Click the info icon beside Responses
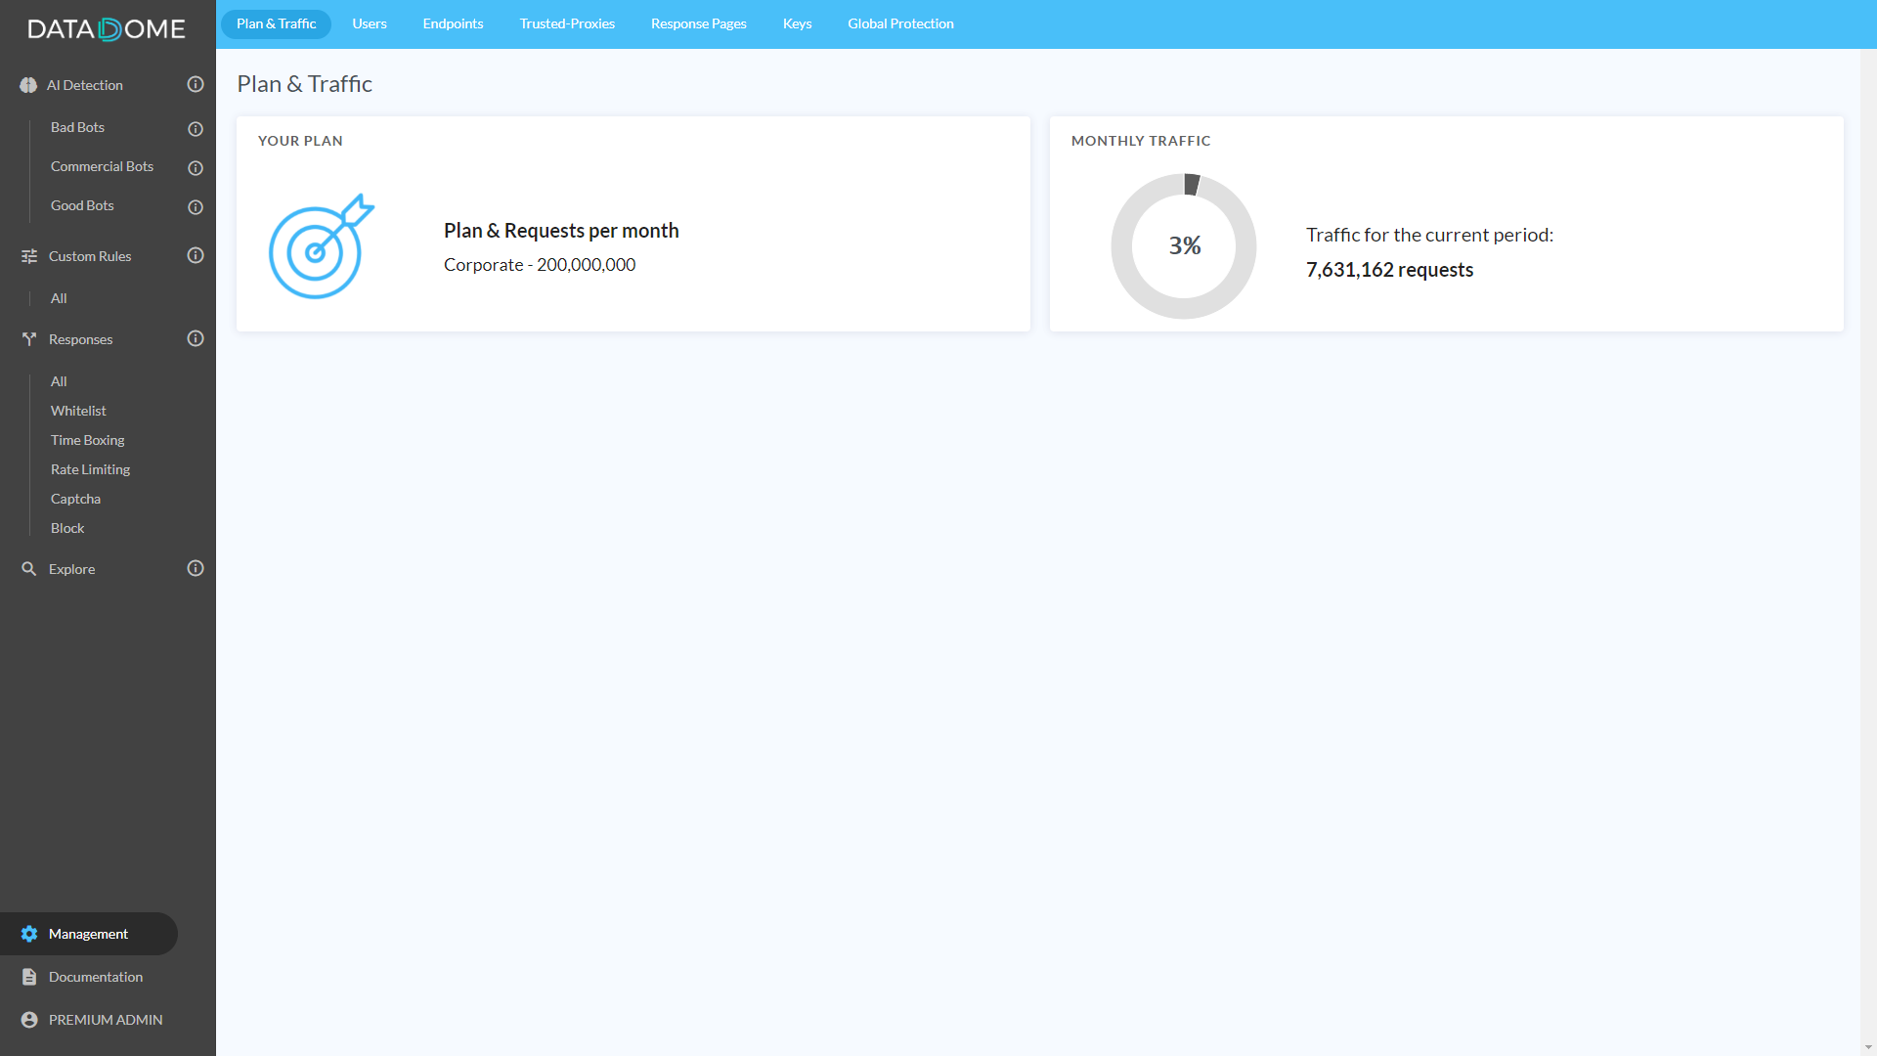1877x1056 pixels. pos(196,339)
